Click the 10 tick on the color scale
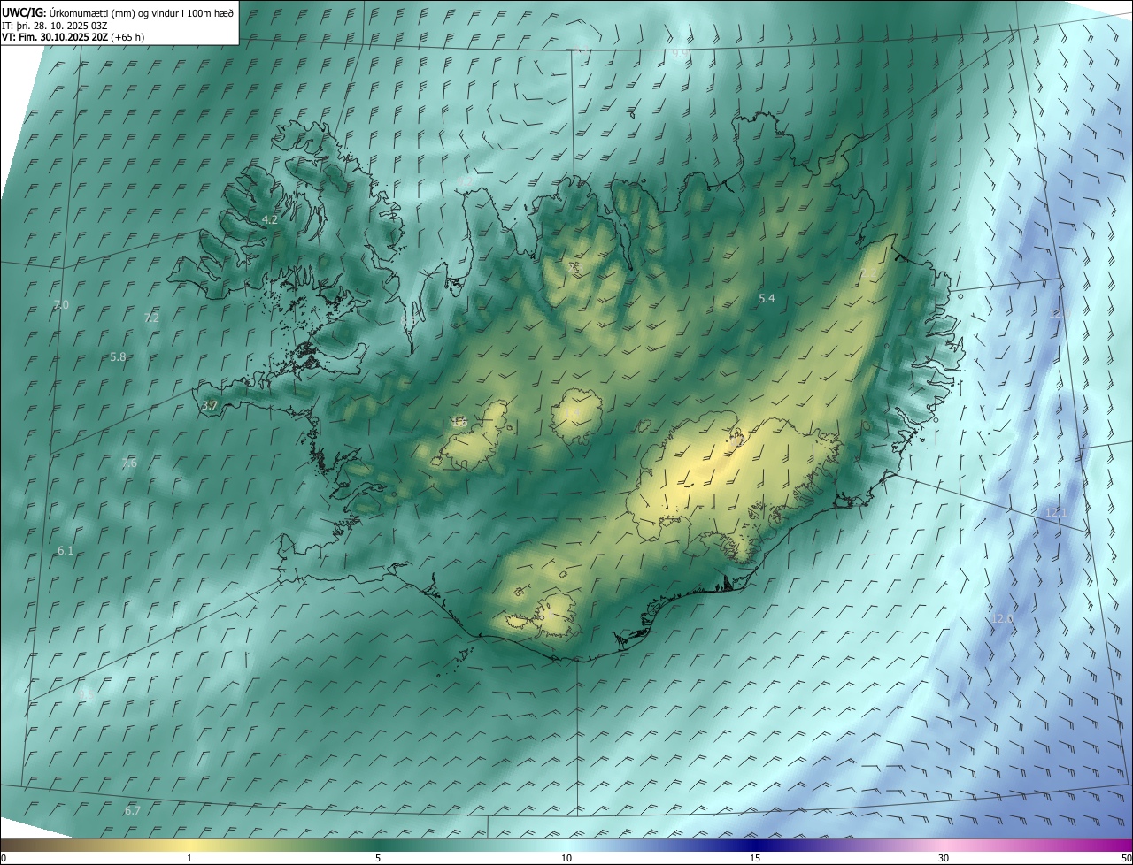Viewport: 1133px width, 865px height. tap(566, 859)
